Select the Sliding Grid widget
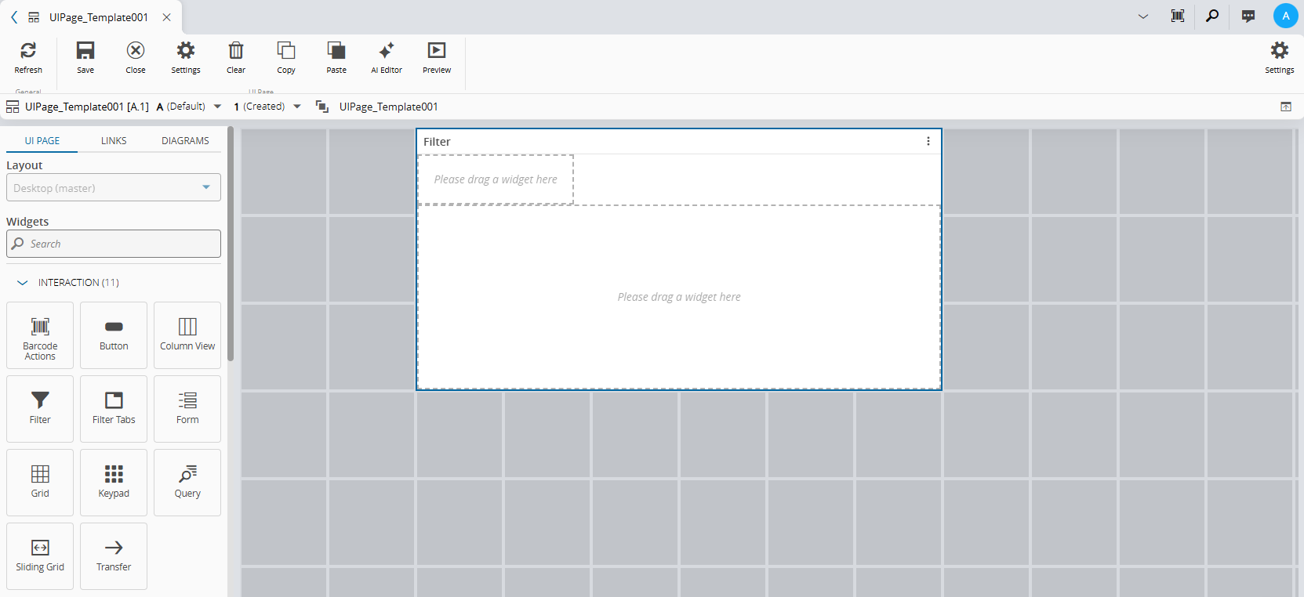 [x=40, y=556]
